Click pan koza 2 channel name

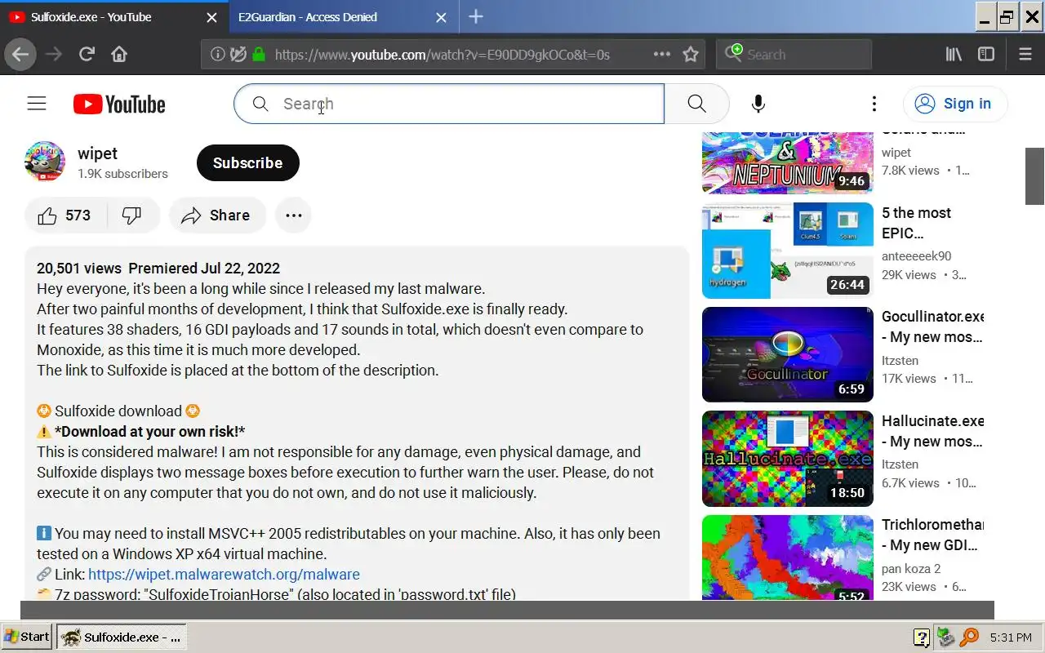[x=911, y=568]
